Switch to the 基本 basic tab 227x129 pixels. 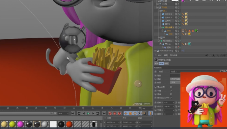tap(157, 63)
